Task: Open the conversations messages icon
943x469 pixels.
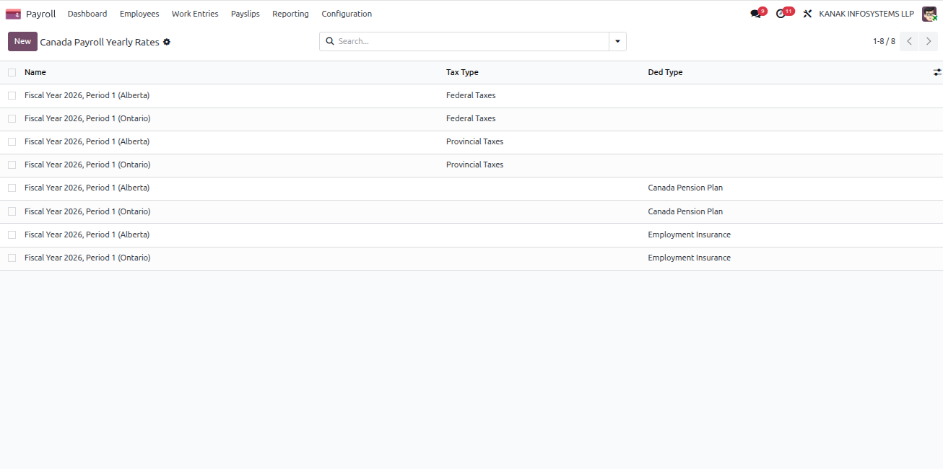Action: point(755,14)
